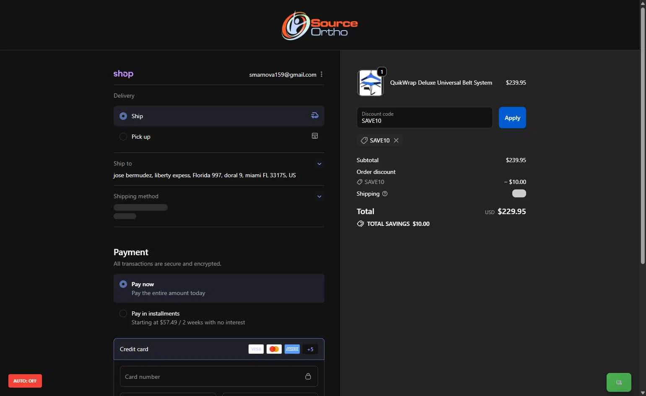Select Pay in installments option
The width and height of the screenshot is (646, 396).
click(x=219, y=318)
